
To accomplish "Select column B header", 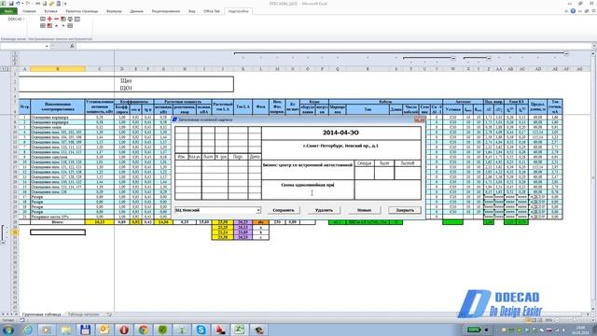I will click(58, 69).
